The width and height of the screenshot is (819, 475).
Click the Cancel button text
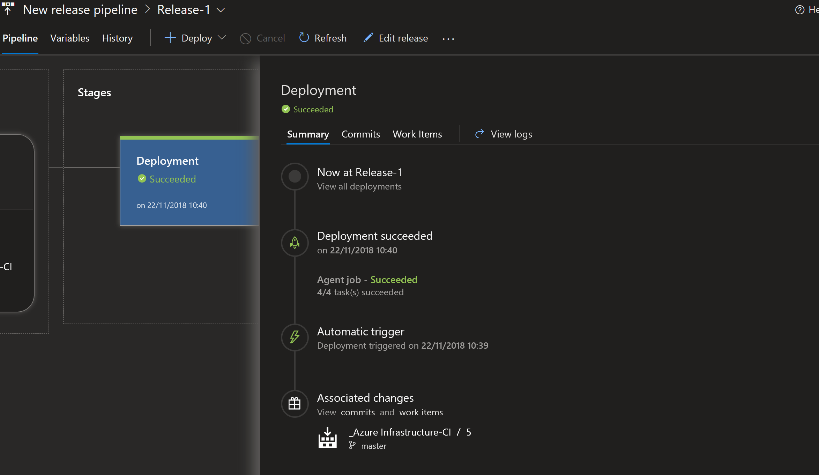271,38
